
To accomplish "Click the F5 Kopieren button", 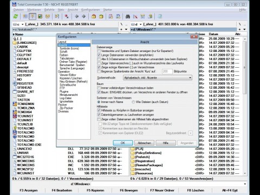I will click(95, 190).
